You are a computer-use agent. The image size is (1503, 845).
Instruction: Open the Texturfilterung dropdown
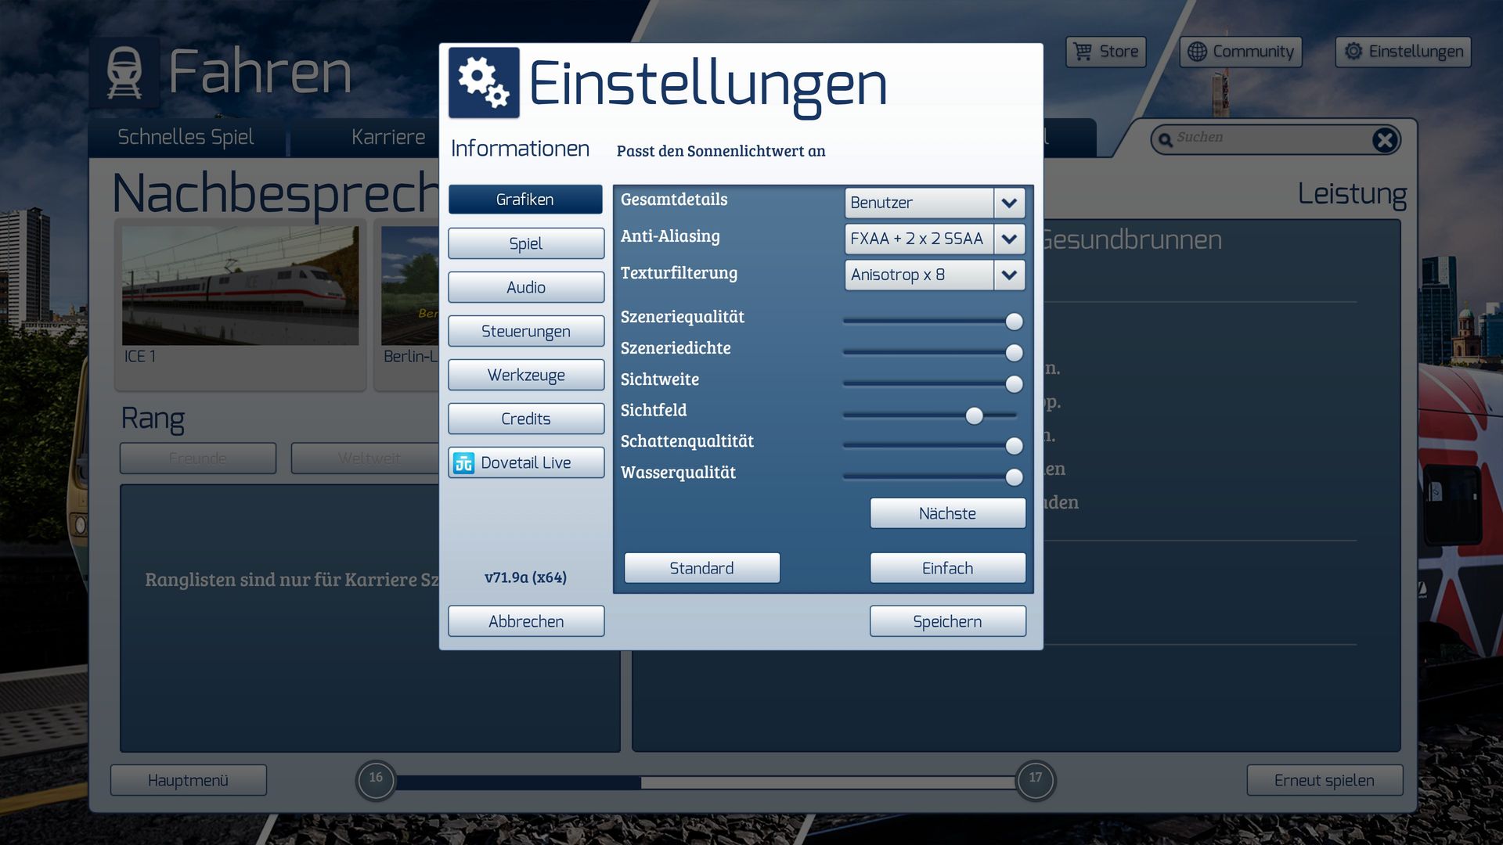tap(1009, 275)
